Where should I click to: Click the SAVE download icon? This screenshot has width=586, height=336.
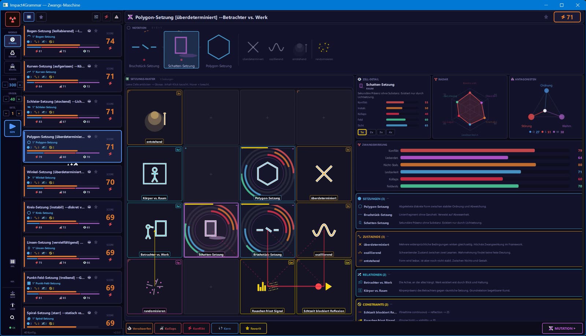pos(12,294)
